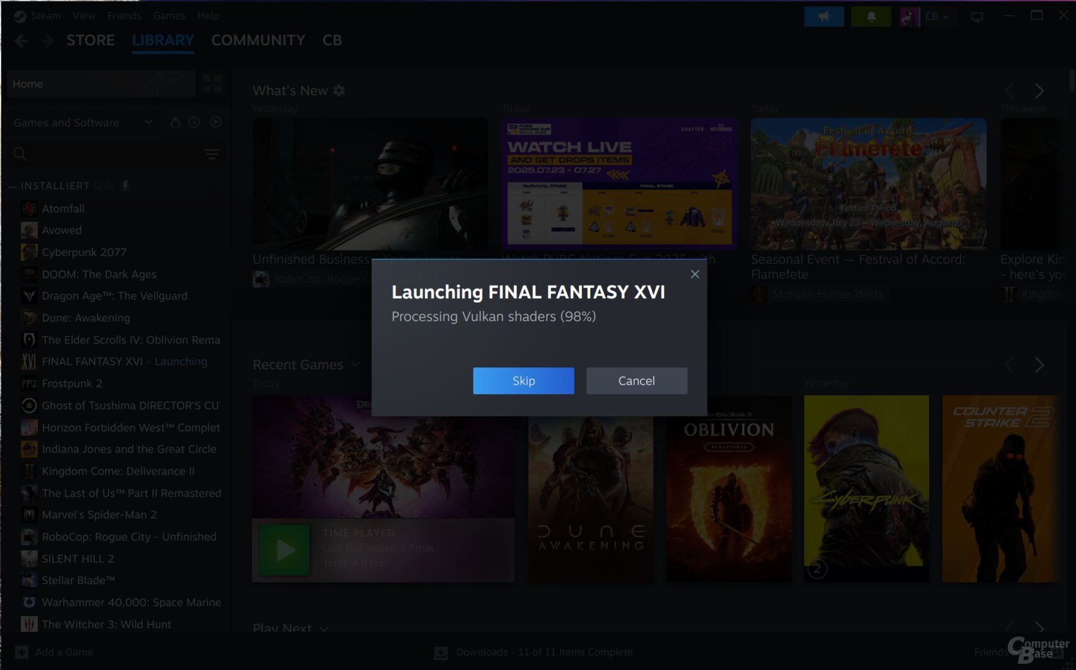Switch to Big Picture mode icon

coord(977,17)
